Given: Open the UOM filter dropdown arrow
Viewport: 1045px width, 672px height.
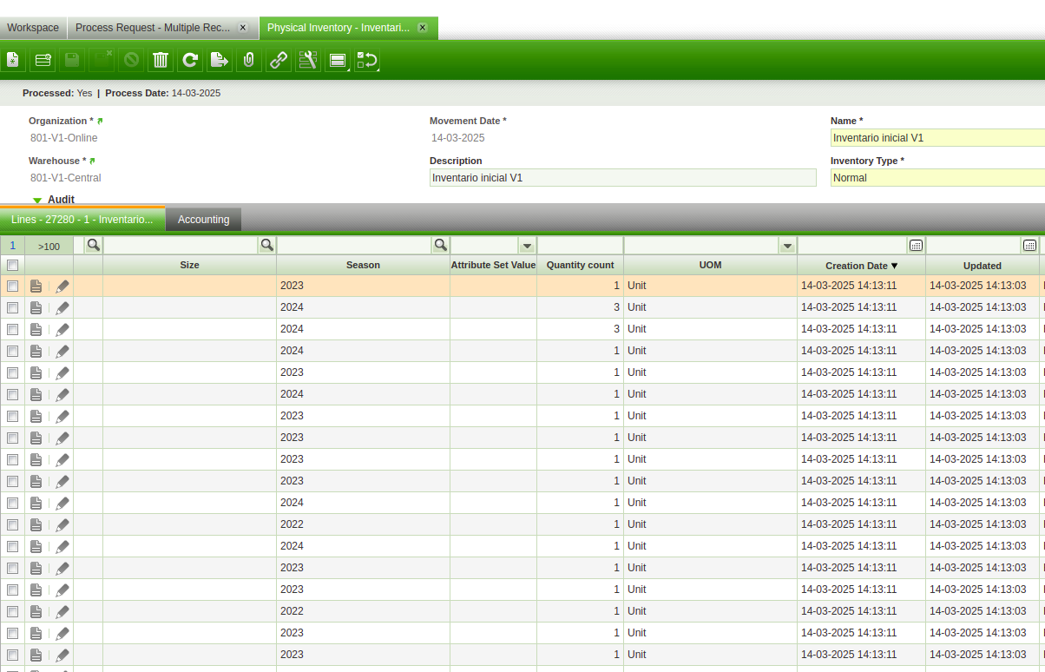Looking at the screenshot, I should pos(787,246).
